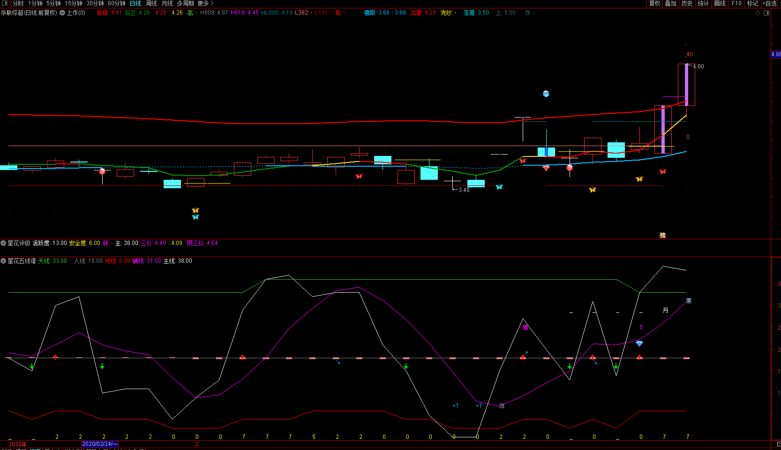The height and width of the screenshot is (450, 781).
Task: Click the last tall red candlestick
Action: pos(686,84)
